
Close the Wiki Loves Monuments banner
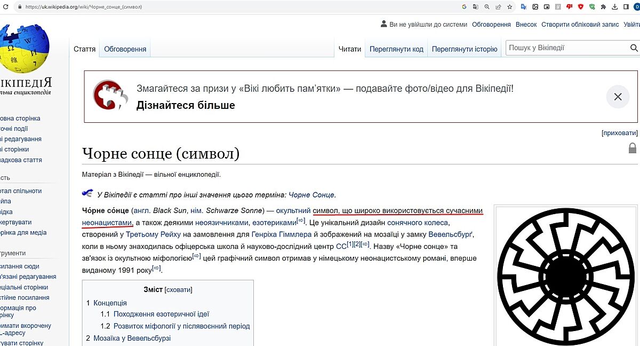pos(618,97)
